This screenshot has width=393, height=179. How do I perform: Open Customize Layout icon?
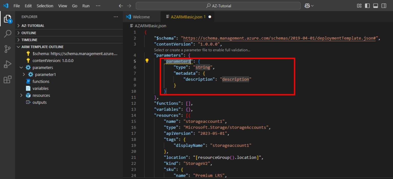tap(359, 6)
